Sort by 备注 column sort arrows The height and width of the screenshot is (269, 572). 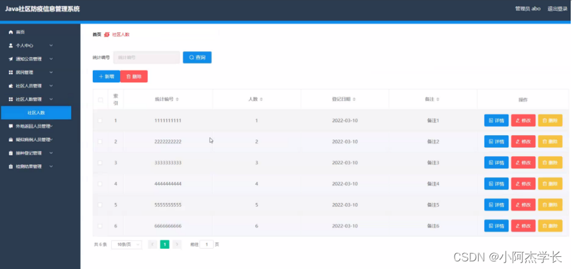coord(438,100)
